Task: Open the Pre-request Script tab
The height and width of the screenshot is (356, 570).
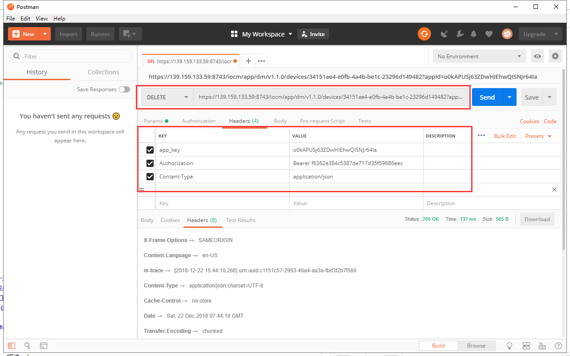Action: tap(322, 121)
